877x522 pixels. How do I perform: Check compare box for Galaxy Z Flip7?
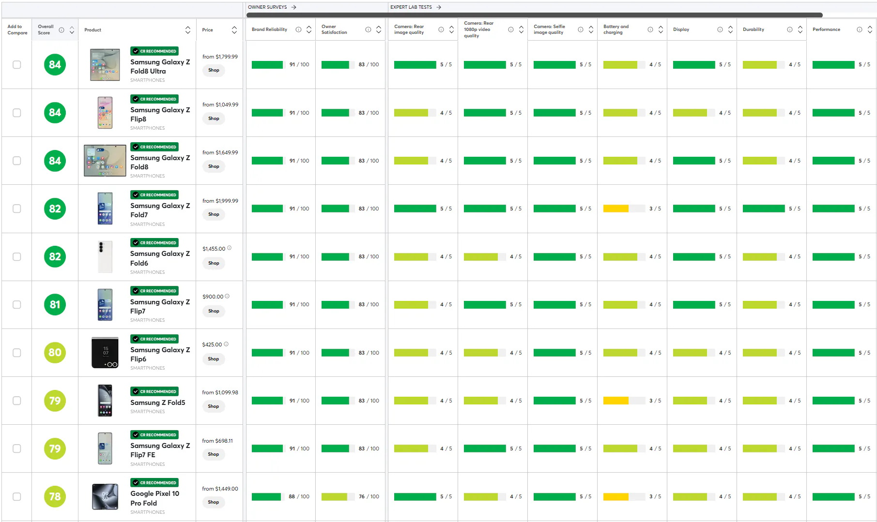coord(17,305)
